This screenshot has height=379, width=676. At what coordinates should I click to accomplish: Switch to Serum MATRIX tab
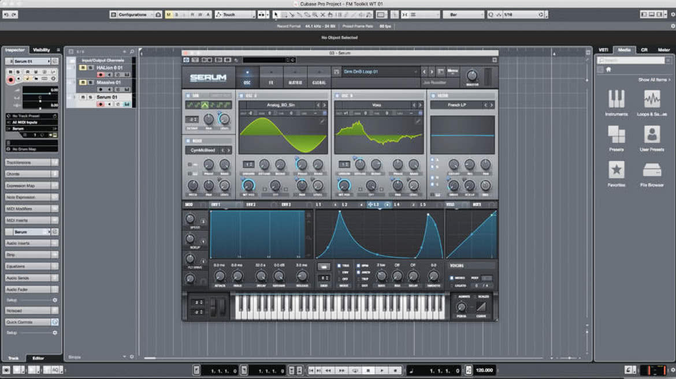click(x=295, y=77)
